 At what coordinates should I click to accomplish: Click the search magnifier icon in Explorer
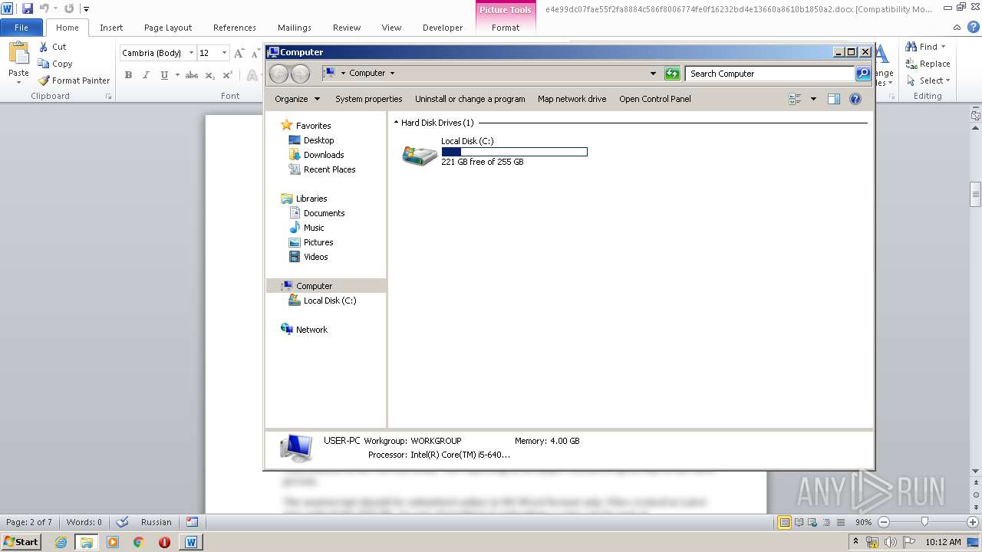coord(863,74)
